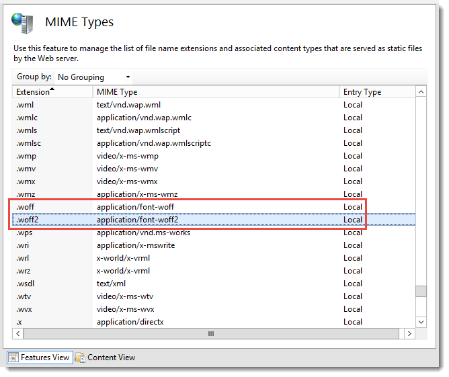Image resolution: width=449 pixels, height=377 pixels.
Task: Click the application/vnd.ms-works MIME type cell
Action: click(143, 233)
